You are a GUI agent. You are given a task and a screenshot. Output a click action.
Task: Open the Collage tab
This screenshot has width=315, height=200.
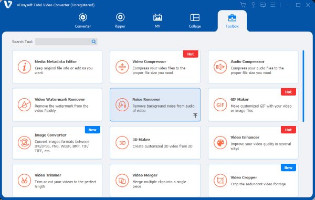point(195,20)
